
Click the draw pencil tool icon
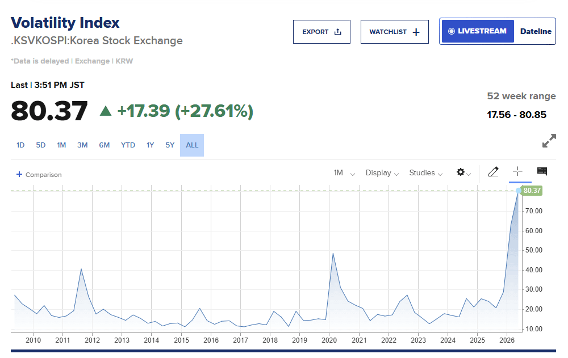click(x=493, y=172)
